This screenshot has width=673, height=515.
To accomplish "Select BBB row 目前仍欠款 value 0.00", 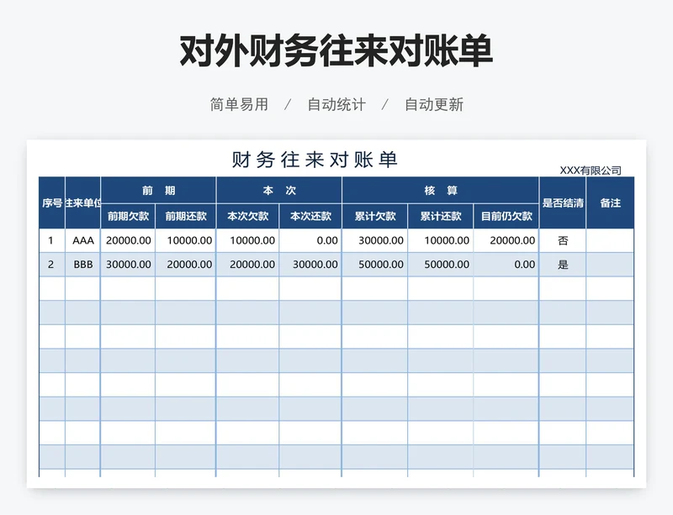I will click(x=506, y=265).
